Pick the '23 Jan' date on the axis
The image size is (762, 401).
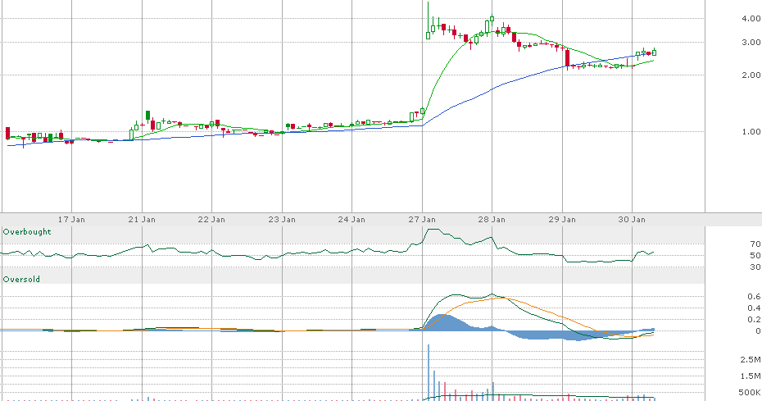click(x=282, y=220)
